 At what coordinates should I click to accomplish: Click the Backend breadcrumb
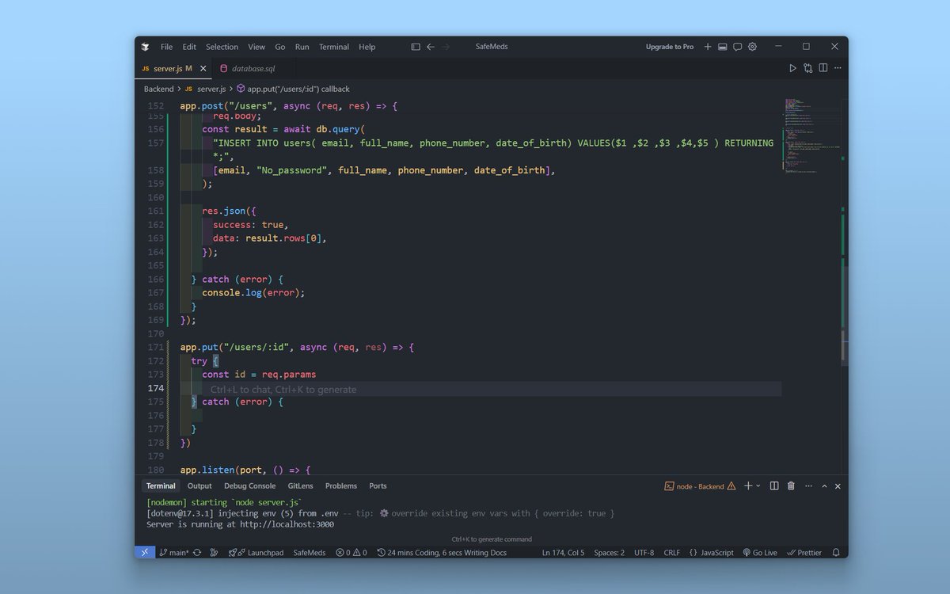(158, 89)
